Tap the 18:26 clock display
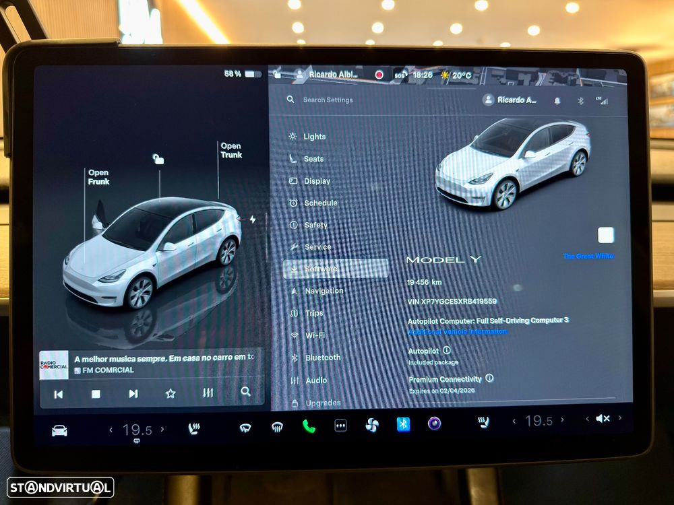674x505 pixels. (x=423, y=75)
